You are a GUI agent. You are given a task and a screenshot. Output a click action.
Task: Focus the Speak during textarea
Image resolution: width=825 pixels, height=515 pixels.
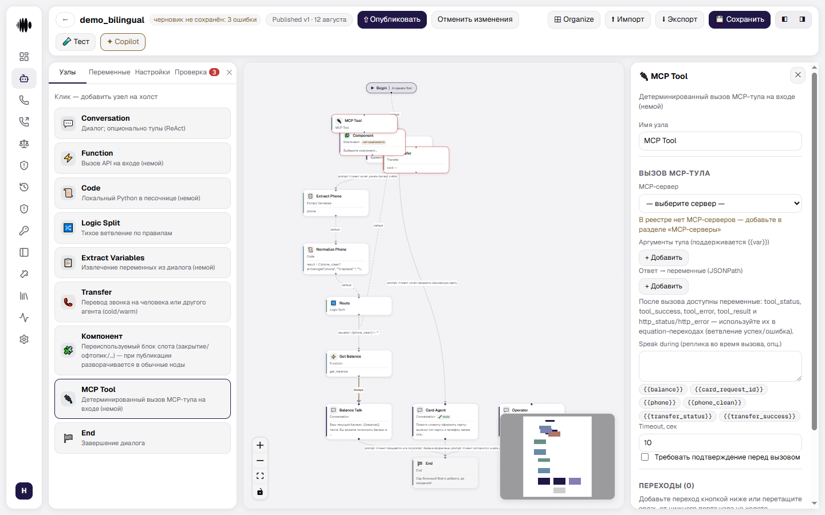tap(720, 366)
